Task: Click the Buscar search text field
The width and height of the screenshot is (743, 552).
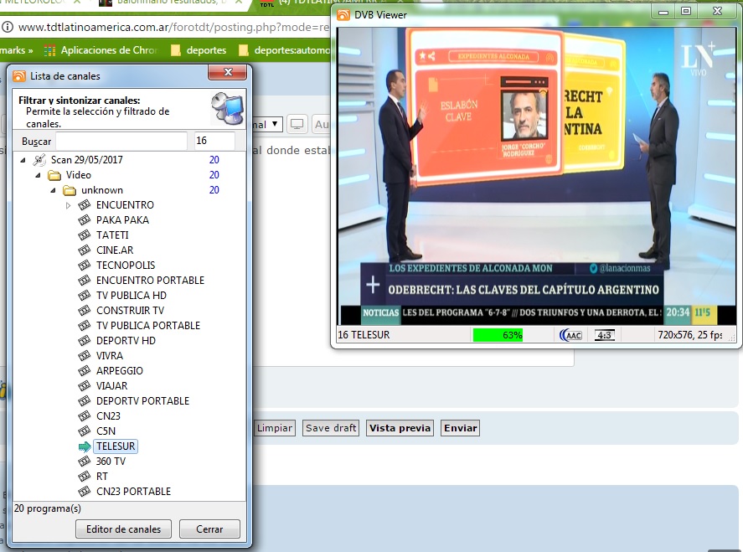Action: pyautogui.click(x=121, y=141)
